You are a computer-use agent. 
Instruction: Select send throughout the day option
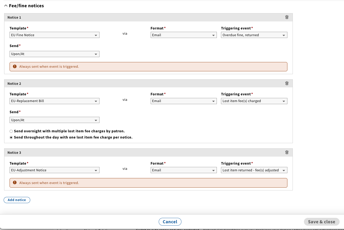click(x=11, y=137)
